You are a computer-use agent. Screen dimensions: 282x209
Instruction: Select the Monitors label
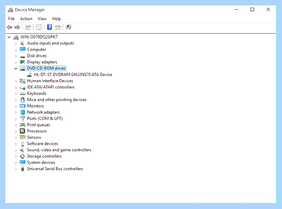click(x=35, y=106)
